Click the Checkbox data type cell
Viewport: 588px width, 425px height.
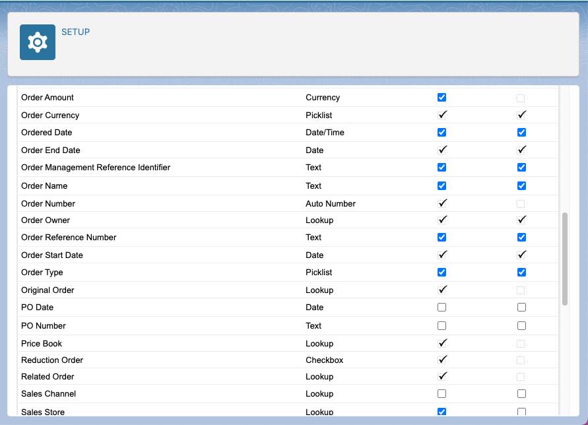tap(325, 360)
